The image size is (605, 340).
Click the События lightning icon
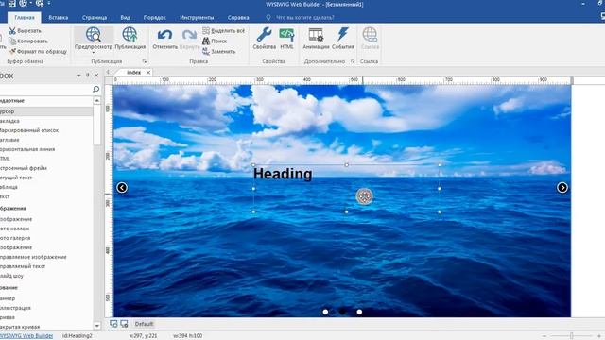(342, 34)
